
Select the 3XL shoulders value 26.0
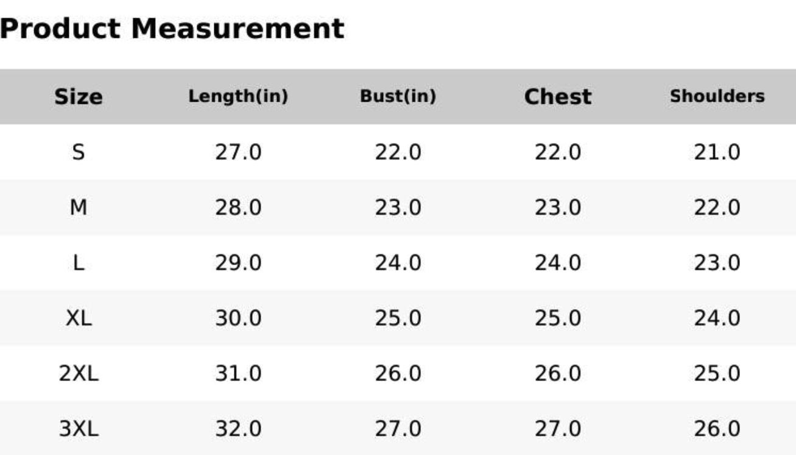pos(717,429)
